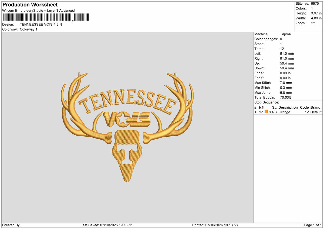Click the 'Code' column header
324x229 pixels.
[304, 107]
